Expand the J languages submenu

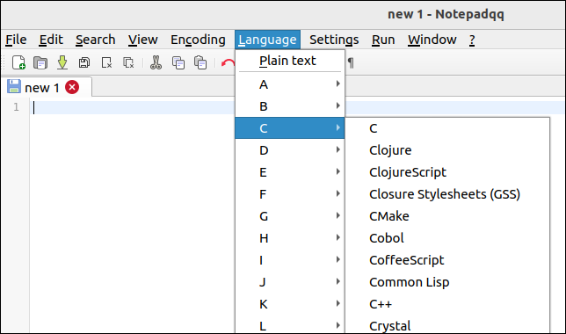click(290, 282)
